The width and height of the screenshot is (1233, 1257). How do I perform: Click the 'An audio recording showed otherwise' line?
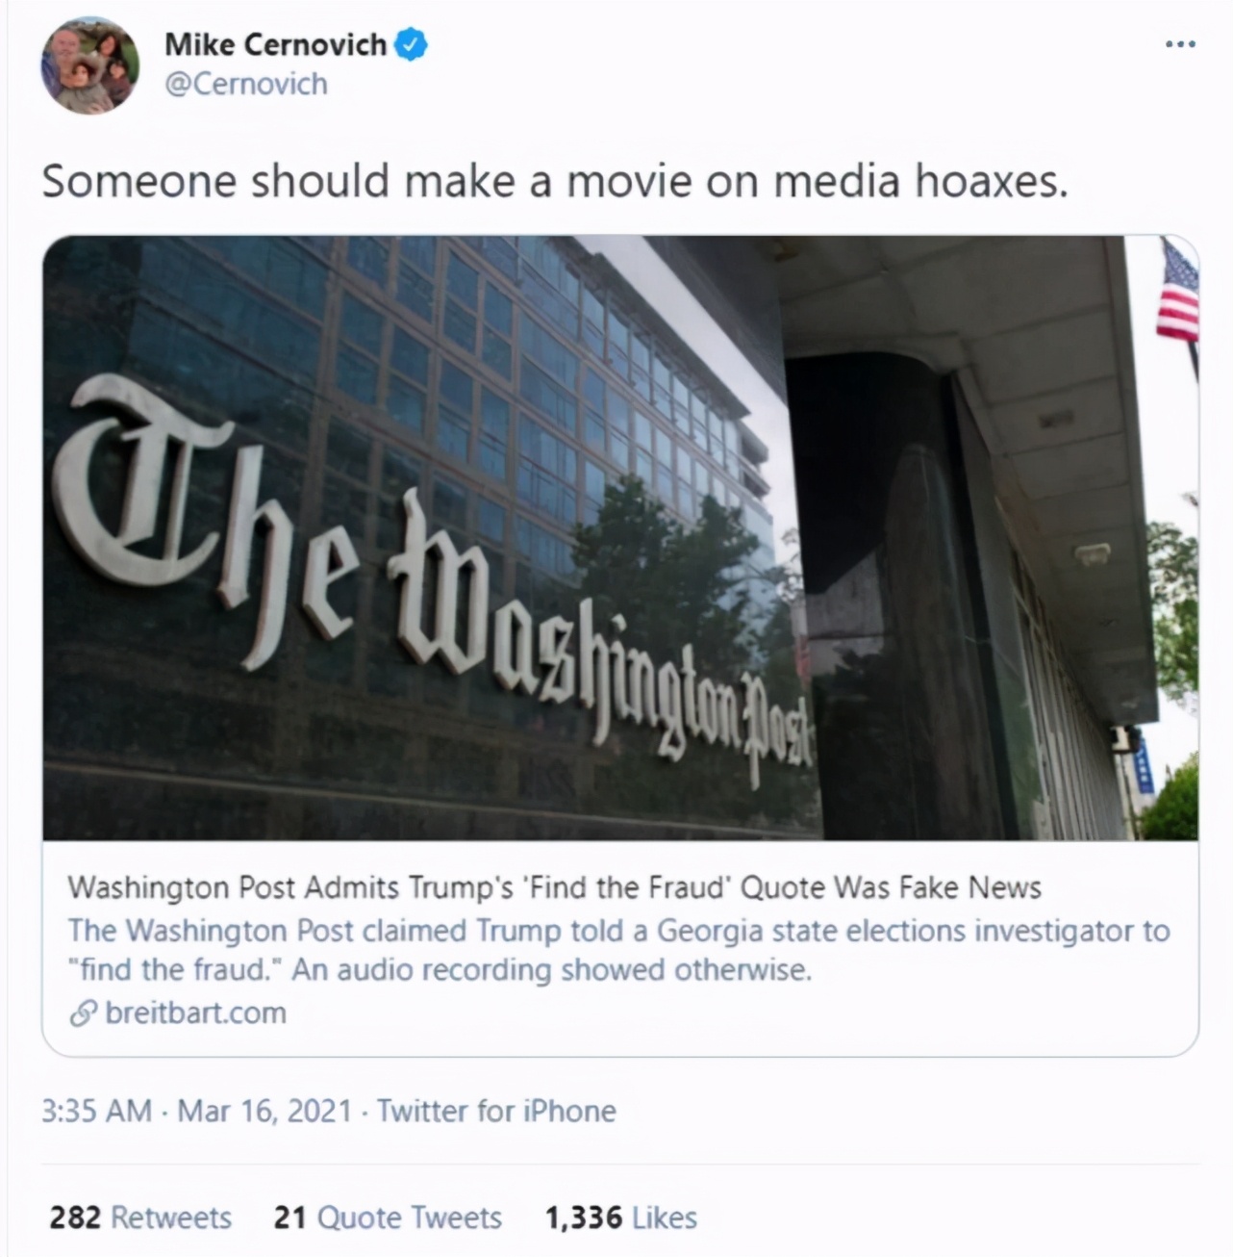click(552, 969)
